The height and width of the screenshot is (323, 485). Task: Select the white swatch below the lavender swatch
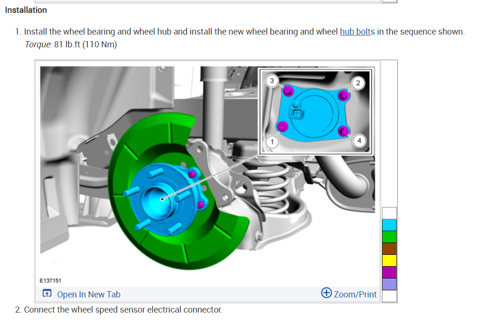pyautogui.click(x=390, y=296)
